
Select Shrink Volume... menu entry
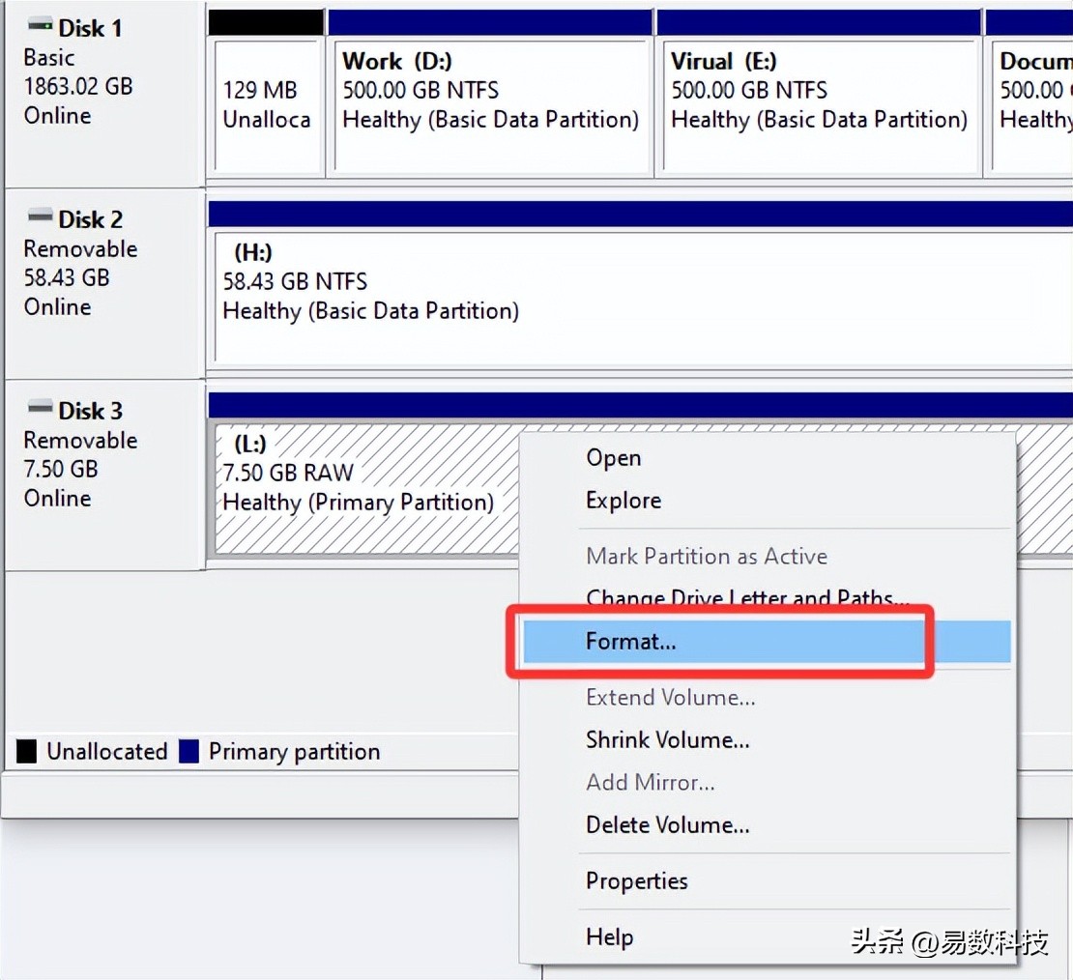coord(667,740)
